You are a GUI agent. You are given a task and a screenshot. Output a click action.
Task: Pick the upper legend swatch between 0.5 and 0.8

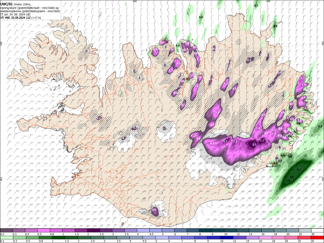click(44, 230)
